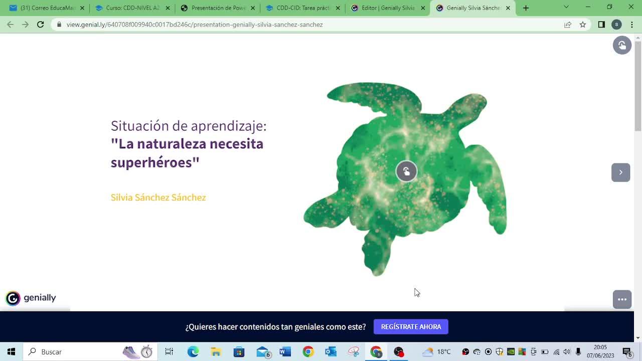This screenshot has height=361, width=642.
Task: View site information via the lock icon
Action: coord(59,25)
